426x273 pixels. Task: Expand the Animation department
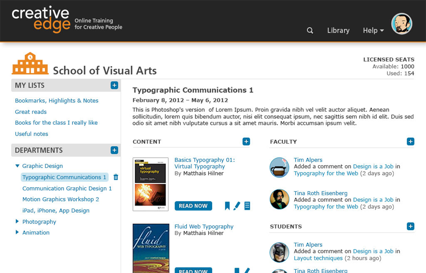coord(17,233)
